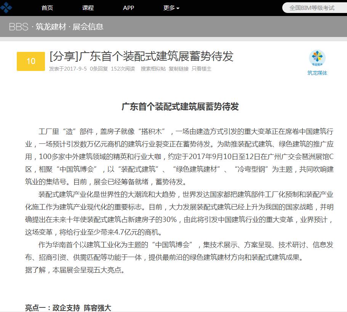Expand the 更多 dropdown menu
Viewport: 347px width, 312px height.
pyautogui.click(x=171, y=8)
